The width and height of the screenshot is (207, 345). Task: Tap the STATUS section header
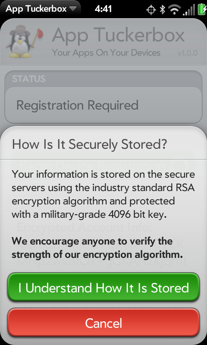[29, 79]
